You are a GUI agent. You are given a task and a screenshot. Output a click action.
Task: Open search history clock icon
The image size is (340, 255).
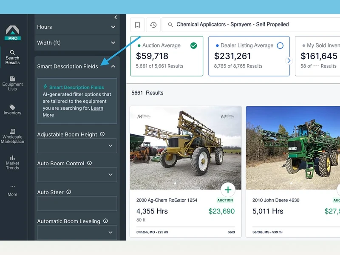(x=153, y=25)
